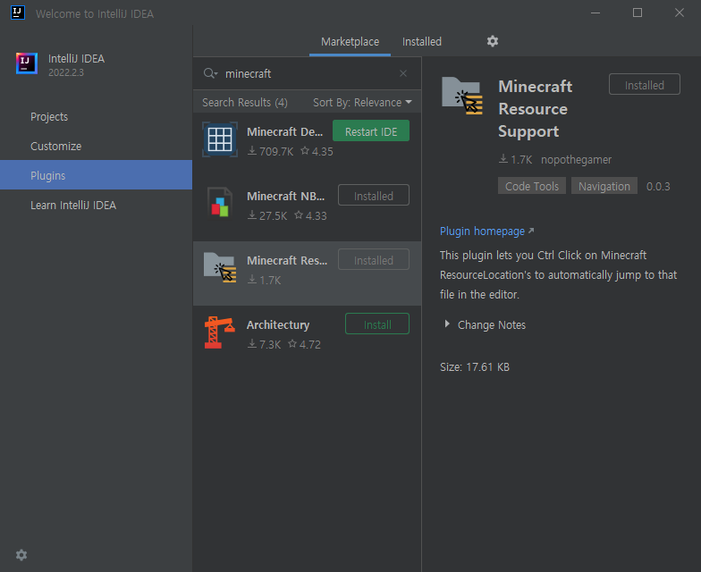Select the Architectury plugin row title
The height and width of the screenshot is (572, 701).
(277, 325)
